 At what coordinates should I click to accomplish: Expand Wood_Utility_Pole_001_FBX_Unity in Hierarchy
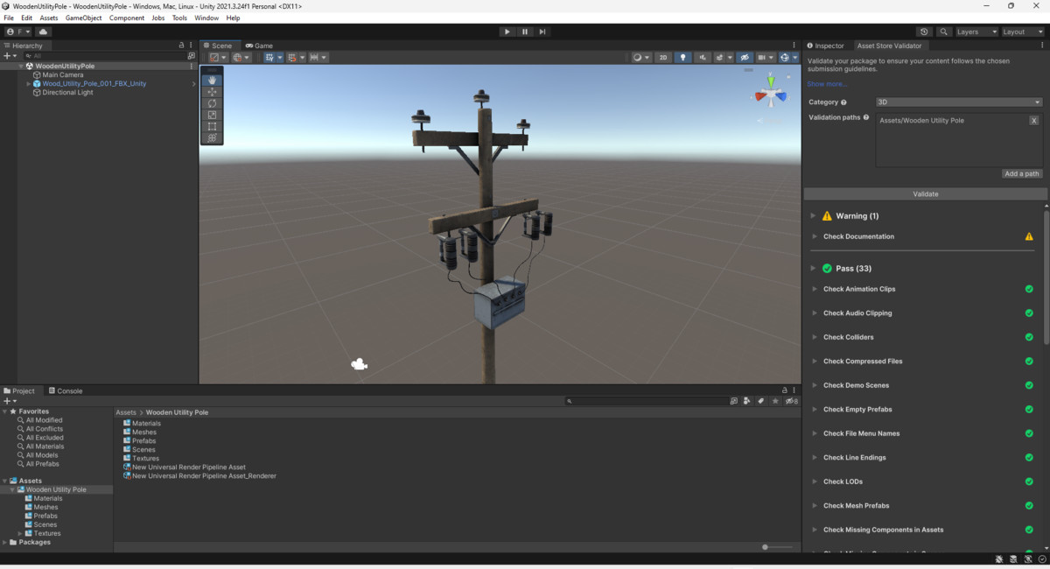(x=29, y=84)
